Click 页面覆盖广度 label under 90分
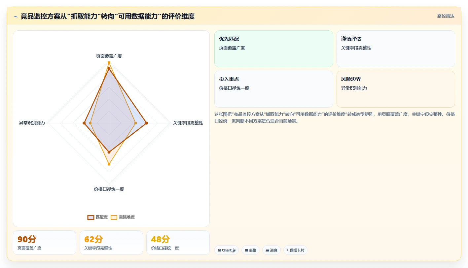Viewport: 468px width, 268px height. coord(29,248)
